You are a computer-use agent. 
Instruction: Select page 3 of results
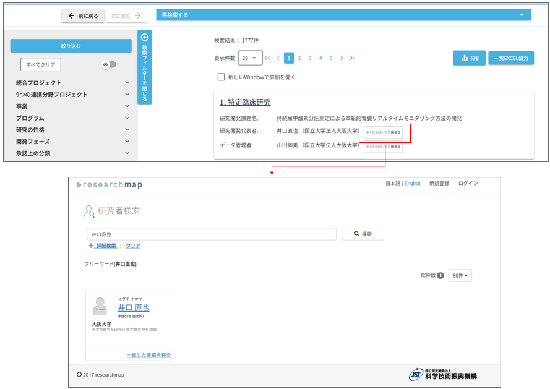[310, 58]
